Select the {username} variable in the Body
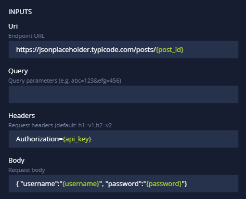Image resolution: width=246 pixels, height=199 pixels. [81, 184]
